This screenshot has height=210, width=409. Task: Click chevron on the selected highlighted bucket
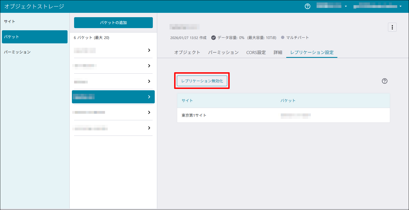coord(149,97)
